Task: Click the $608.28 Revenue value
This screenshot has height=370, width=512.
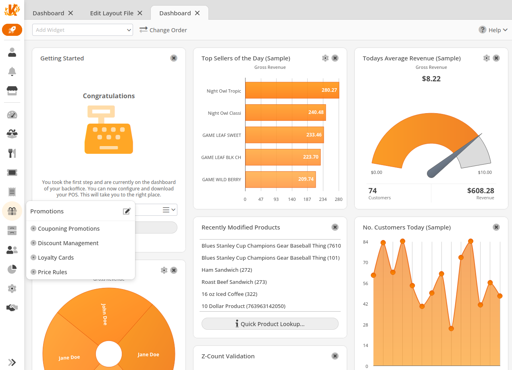Action: [481, 190]
